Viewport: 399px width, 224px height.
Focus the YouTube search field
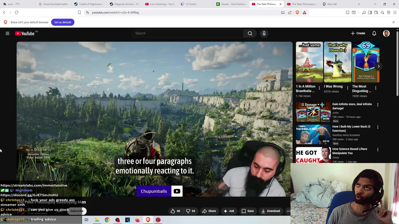(x=188, y=33)
